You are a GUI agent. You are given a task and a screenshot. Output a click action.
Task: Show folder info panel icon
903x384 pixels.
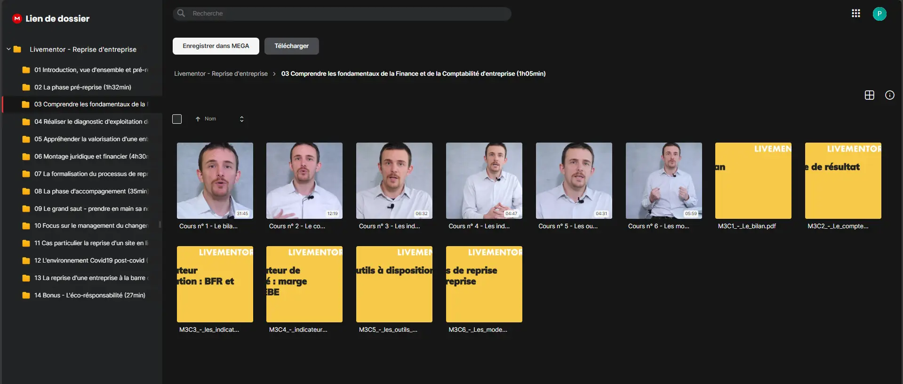[889, 95]
